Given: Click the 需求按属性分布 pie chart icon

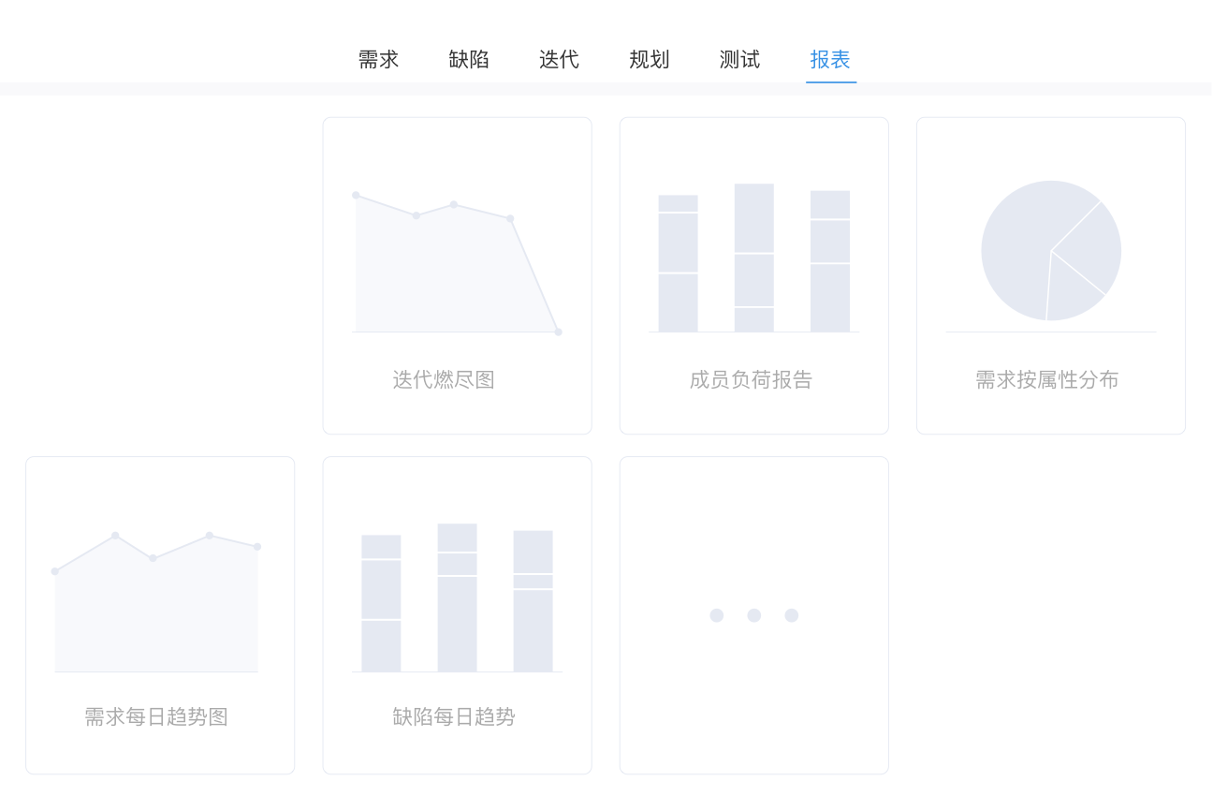Looking at the screenshot, I should pos(1050,251).
